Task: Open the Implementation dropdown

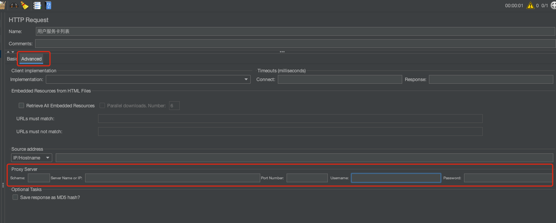Action: pos(148,79)
